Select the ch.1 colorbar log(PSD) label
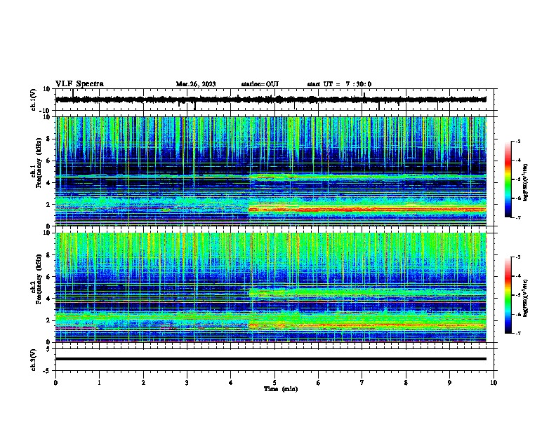The image size is (556, 429). click(525, 182)
